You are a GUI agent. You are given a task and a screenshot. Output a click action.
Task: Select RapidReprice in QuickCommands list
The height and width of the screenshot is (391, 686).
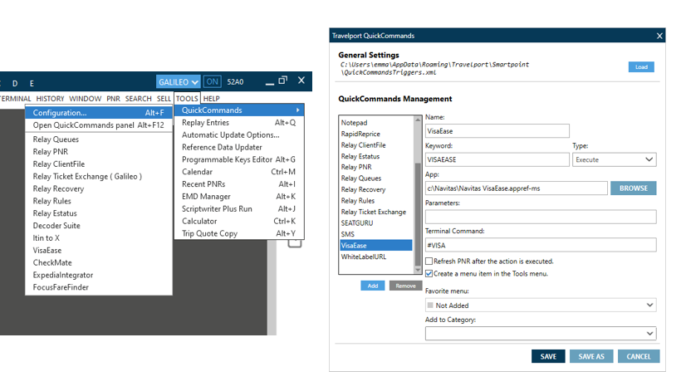(360, 134)
